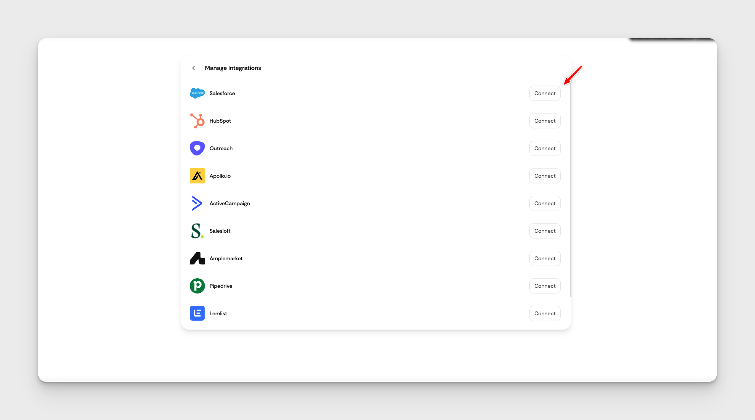Connect the ActiveCampaign integration

pos(545,203)
